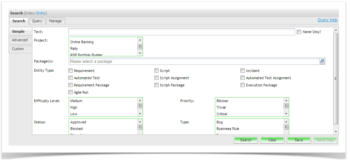350x162 pixels.
Task: Switch to the Query tab
Action: (x=37, y=21)
